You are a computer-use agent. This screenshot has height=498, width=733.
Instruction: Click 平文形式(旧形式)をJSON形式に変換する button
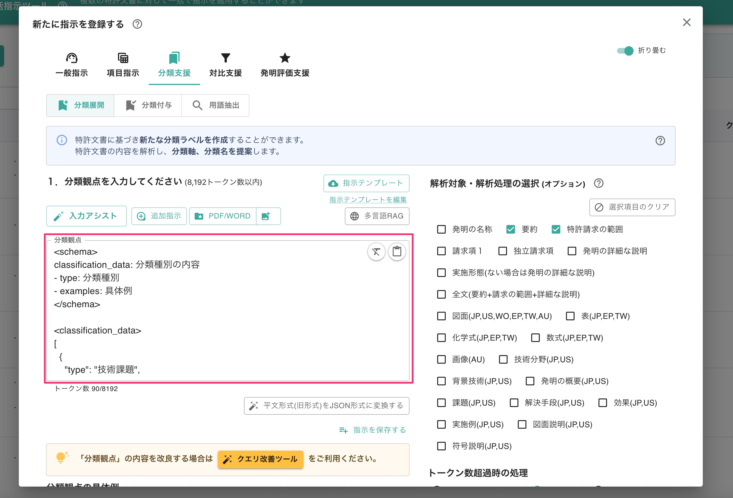[326, 406]
